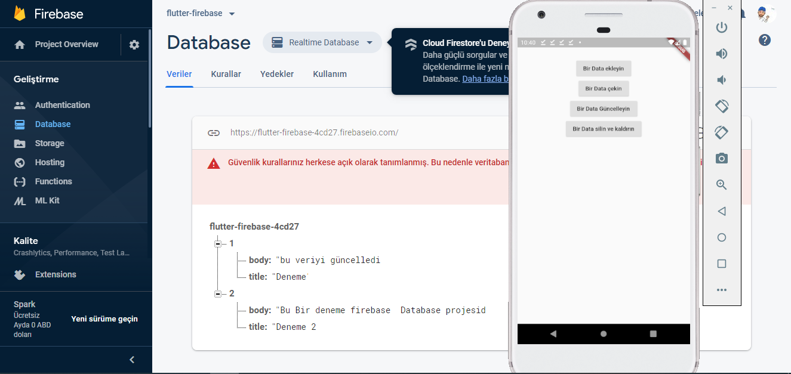This screenshot has width=791, height=374.
Task: Click emulator toolbar back triangle
Action: click(722, 211)
